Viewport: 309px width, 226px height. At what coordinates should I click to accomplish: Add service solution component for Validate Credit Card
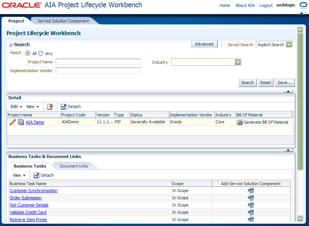251,212
